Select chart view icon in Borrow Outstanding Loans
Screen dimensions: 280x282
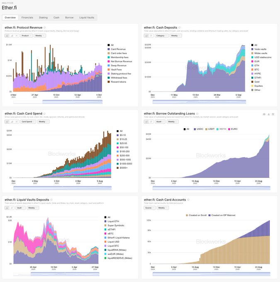pyautogui.click(x=146, y=122)
